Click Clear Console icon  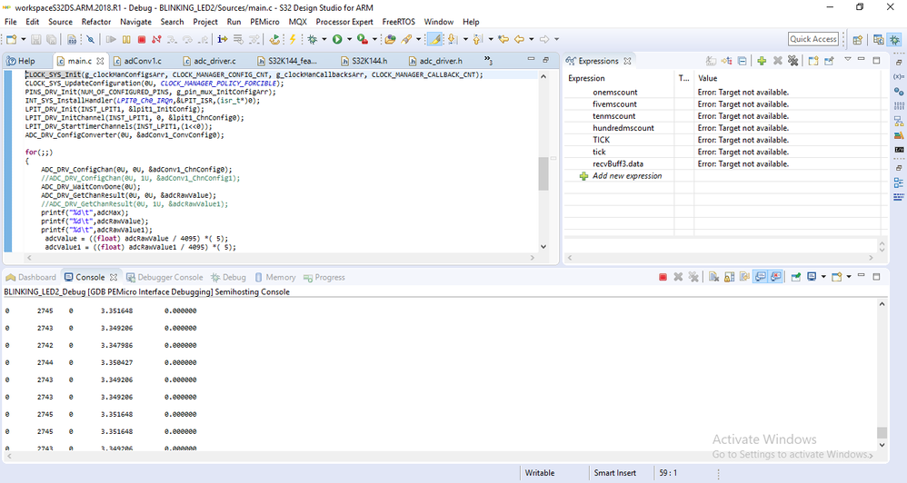pos(713,277)
